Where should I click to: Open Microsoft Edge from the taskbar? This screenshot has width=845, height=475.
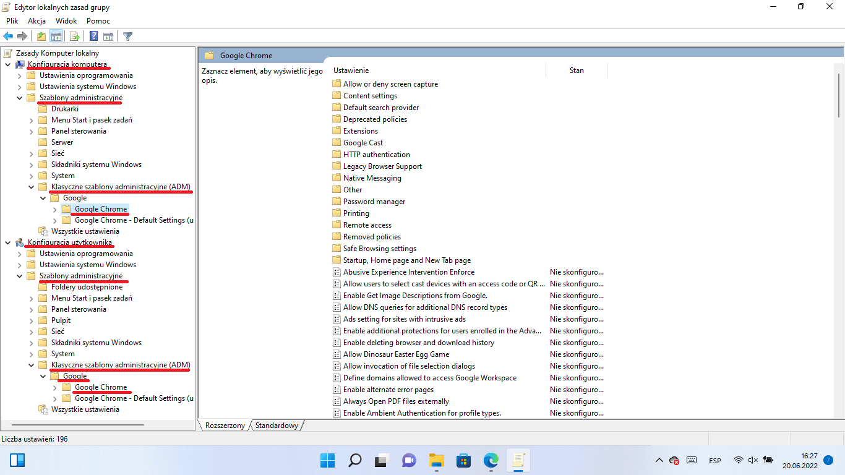491,460
